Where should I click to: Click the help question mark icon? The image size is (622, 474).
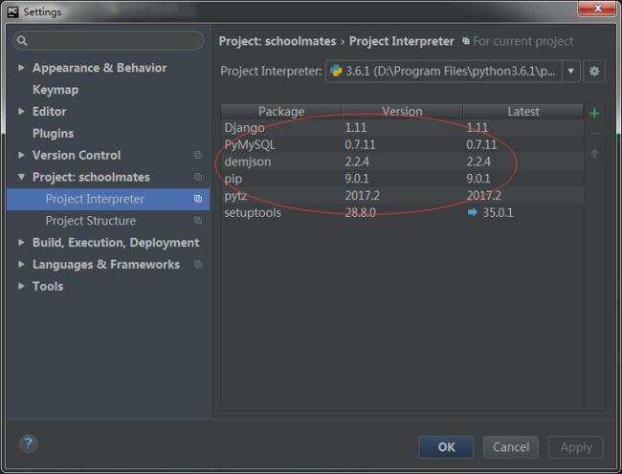(x=28, y=443)
